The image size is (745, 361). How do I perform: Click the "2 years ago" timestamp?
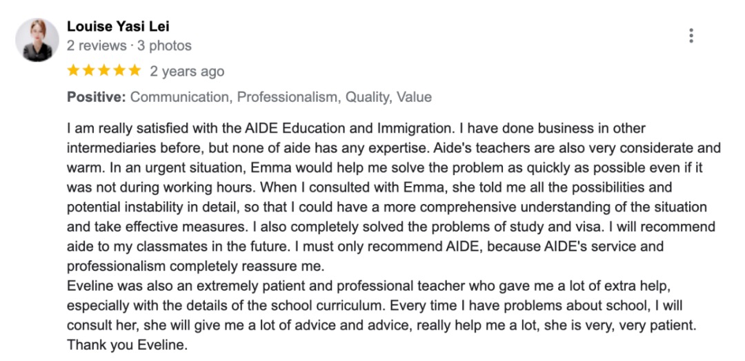pyautogui.click(x=187, y=71)
